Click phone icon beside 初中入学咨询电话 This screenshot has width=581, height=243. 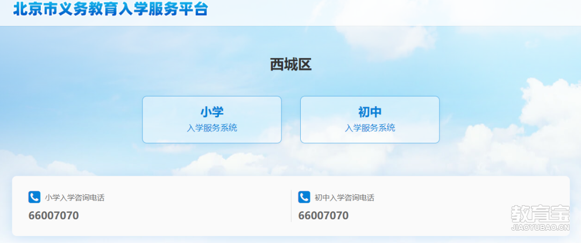(304, 197)
